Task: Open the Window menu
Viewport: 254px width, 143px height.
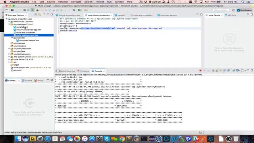Action: [119, 2]
